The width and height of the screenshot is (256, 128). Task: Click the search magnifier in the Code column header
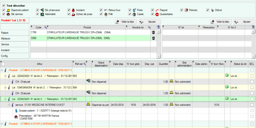coord(45,27)
